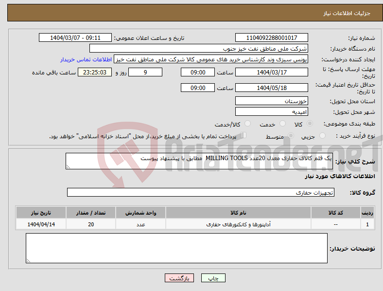The image size is (383, 291).
Task: Click the quantity cell 20
Action: pos(91,224)
